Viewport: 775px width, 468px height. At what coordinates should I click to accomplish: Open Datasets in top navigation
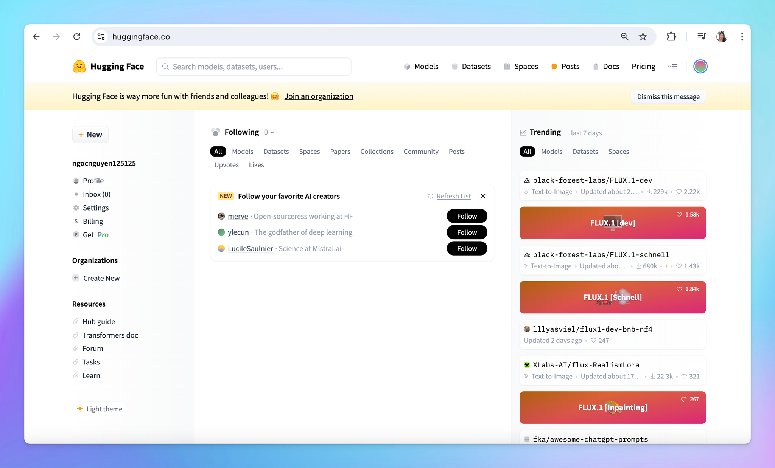tap(471, 67)
